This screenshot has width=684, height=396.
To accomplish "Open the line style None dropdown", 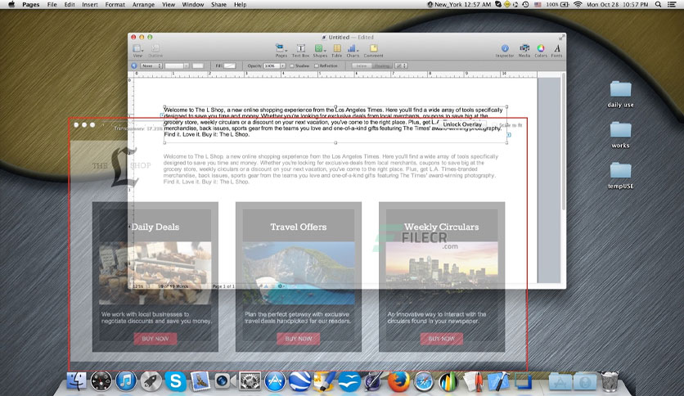I will pos(151,65).
